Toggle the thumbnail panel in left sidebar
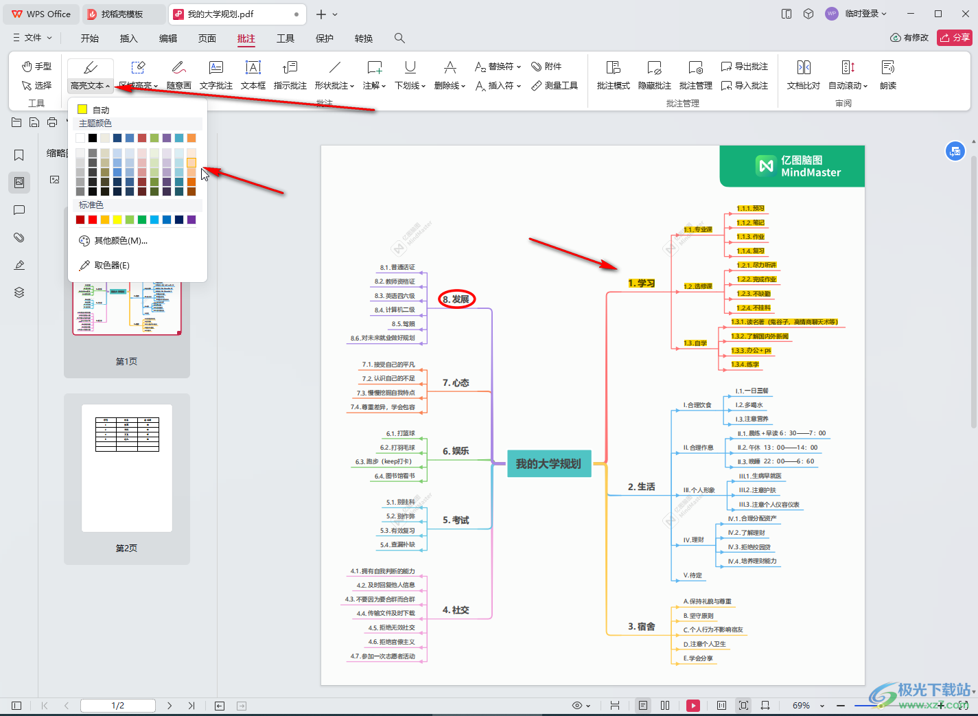978x716 pixels. [19, 183]
